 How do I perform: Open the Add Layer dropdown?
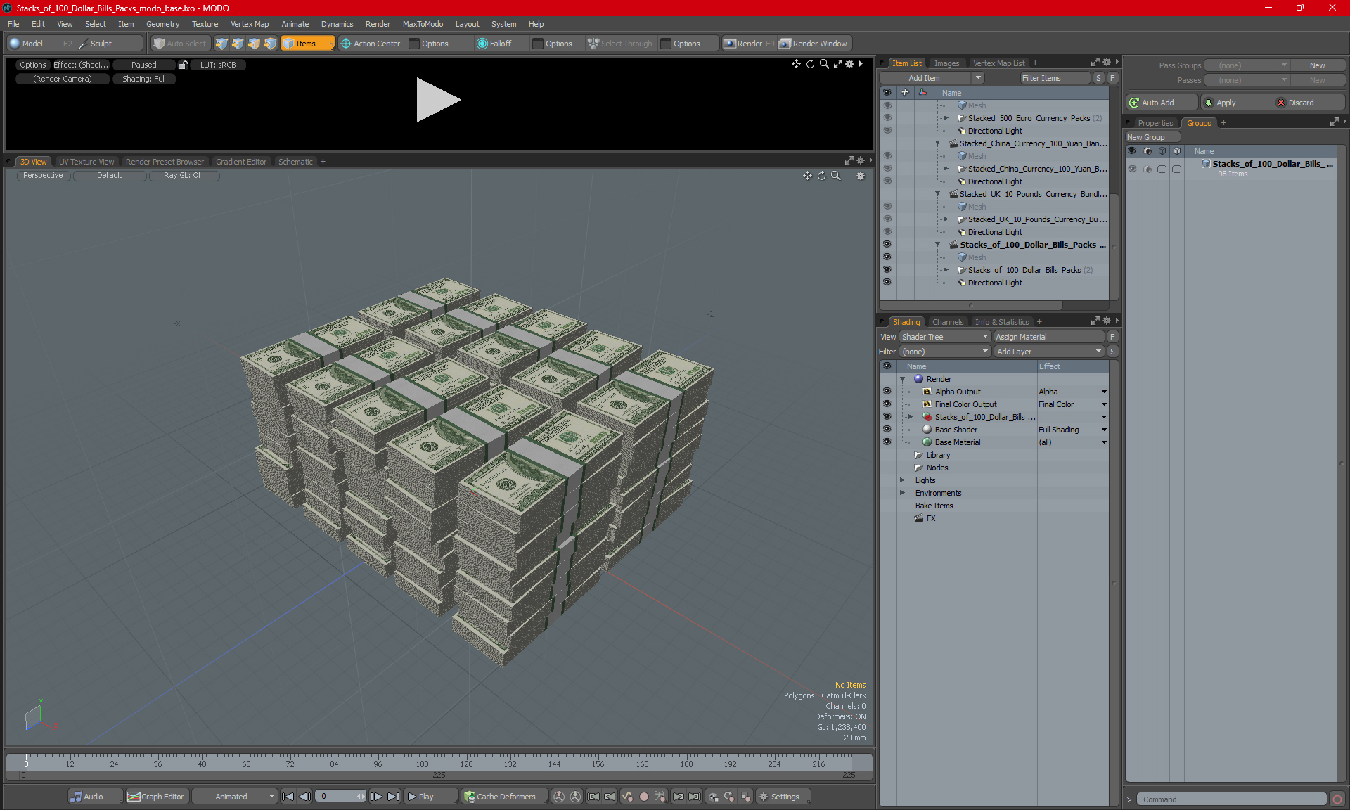(1049, 352)
